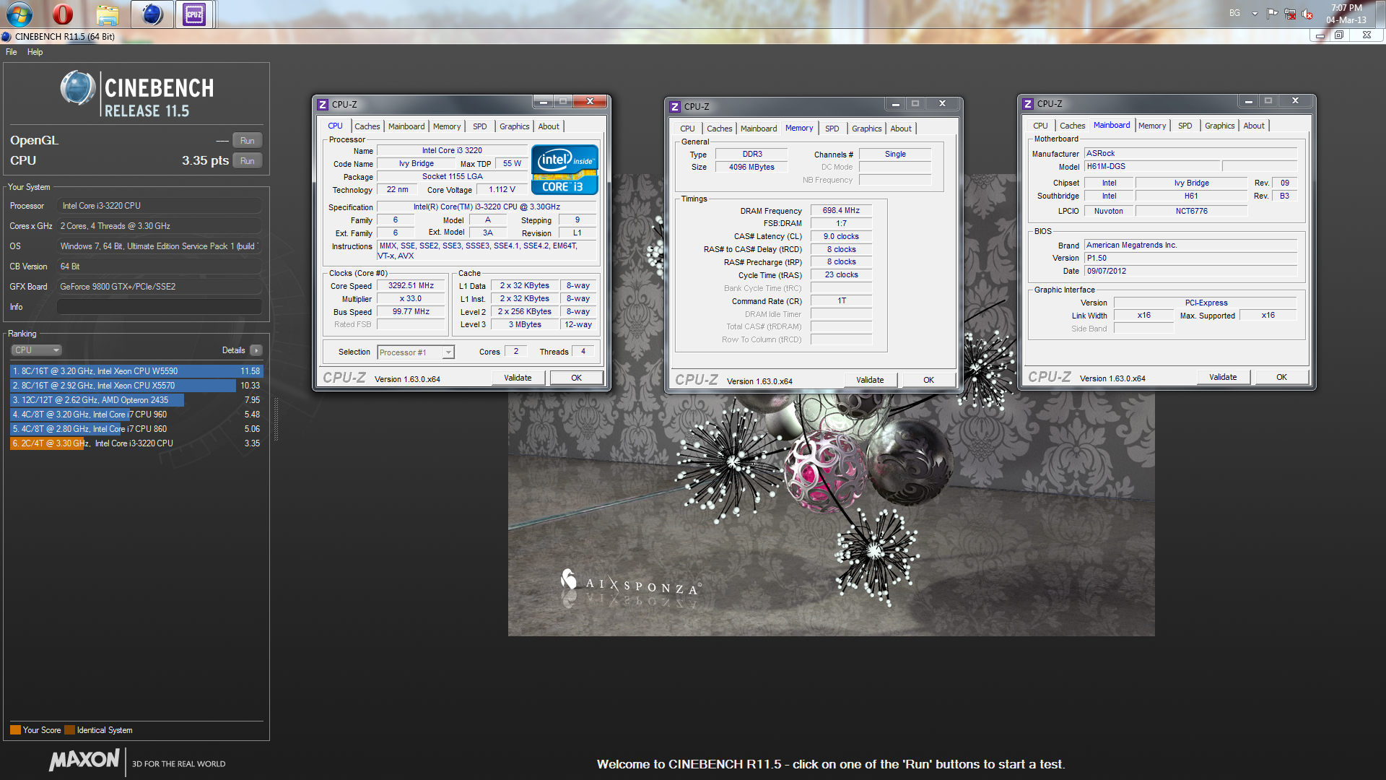Viewport: 1386px width, 780px height.
Task: Open Cinebench Help menu
Action: [35, 52]
